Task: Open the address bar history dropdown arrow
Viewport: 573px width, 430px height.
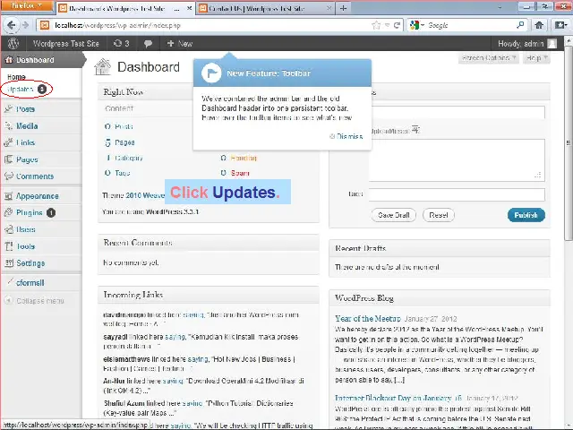Action: tap(388, 25)
